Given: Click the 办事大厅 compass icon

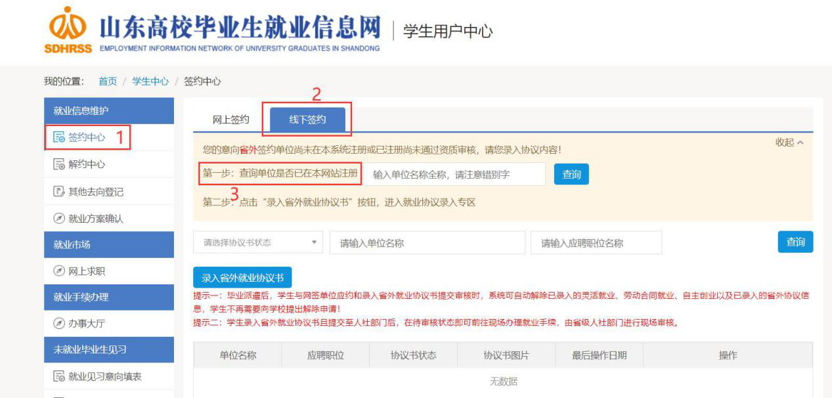Looking at the screenshot, I should pos(58,324).
